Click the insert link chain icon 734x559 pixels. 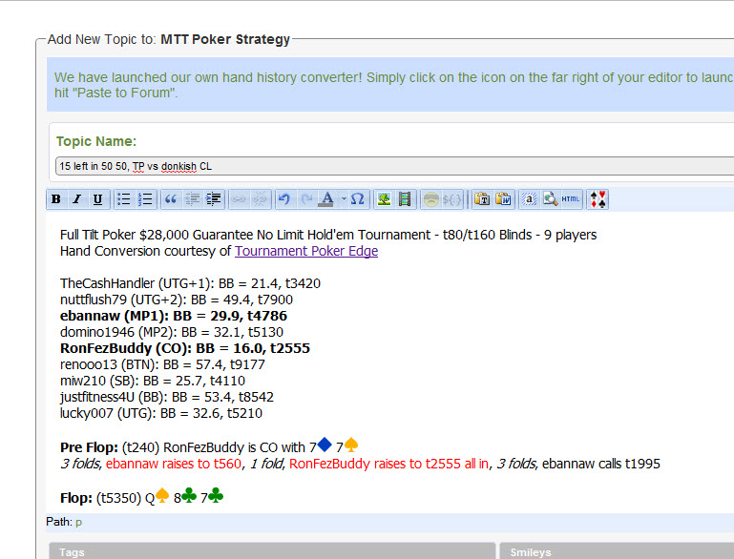point(239,199)
